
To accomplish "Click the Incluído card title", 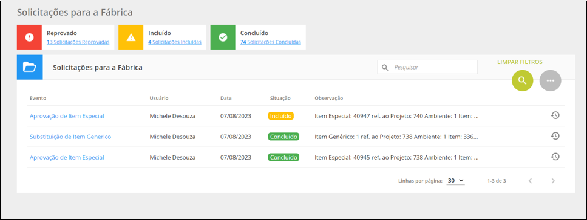I will click(x=160, y=33).
